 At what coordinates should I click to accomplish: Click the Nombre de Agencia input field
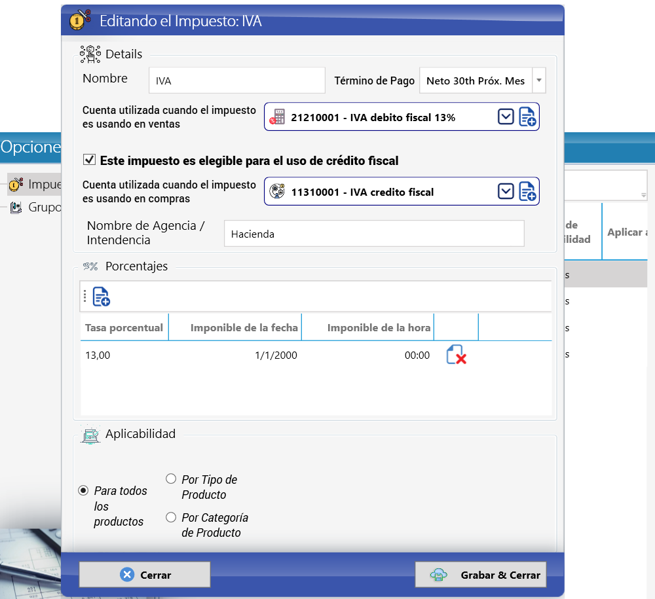pyautogui.click(x=374, y=234)
